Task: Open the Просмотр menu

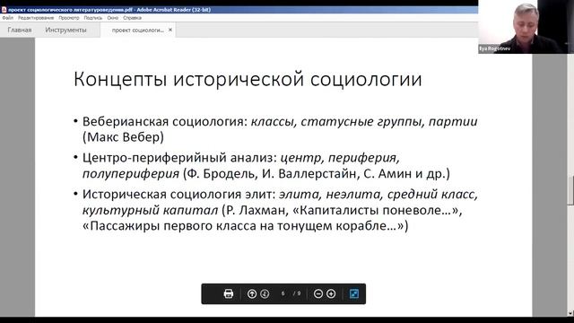Action: click(69, 18)
